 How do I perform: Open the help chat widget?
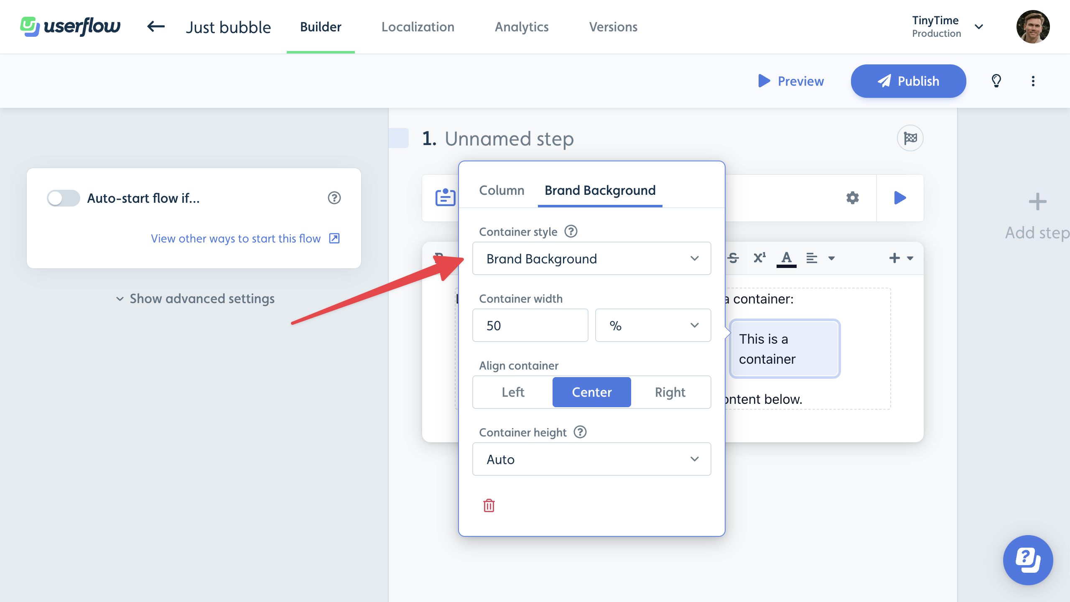click(1028, 560)
